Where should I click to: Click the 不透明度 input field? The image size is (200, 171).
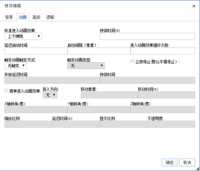point(171,124)
